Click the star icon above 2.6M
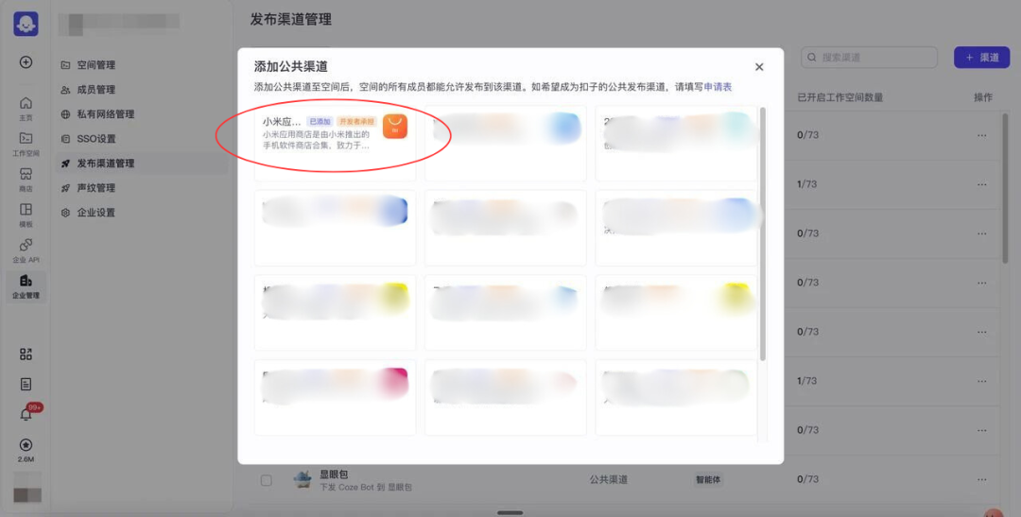The image size is (1021, 517). 26,445
